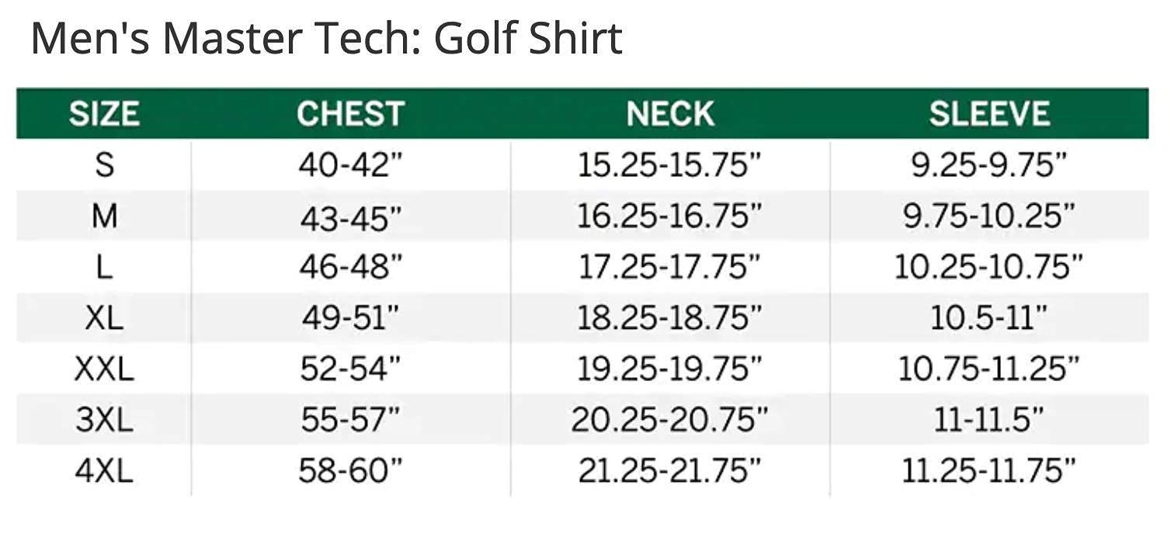
Task: Select the 9.25-9.75" sleeve measurement cell
Action: click(989, 165)
